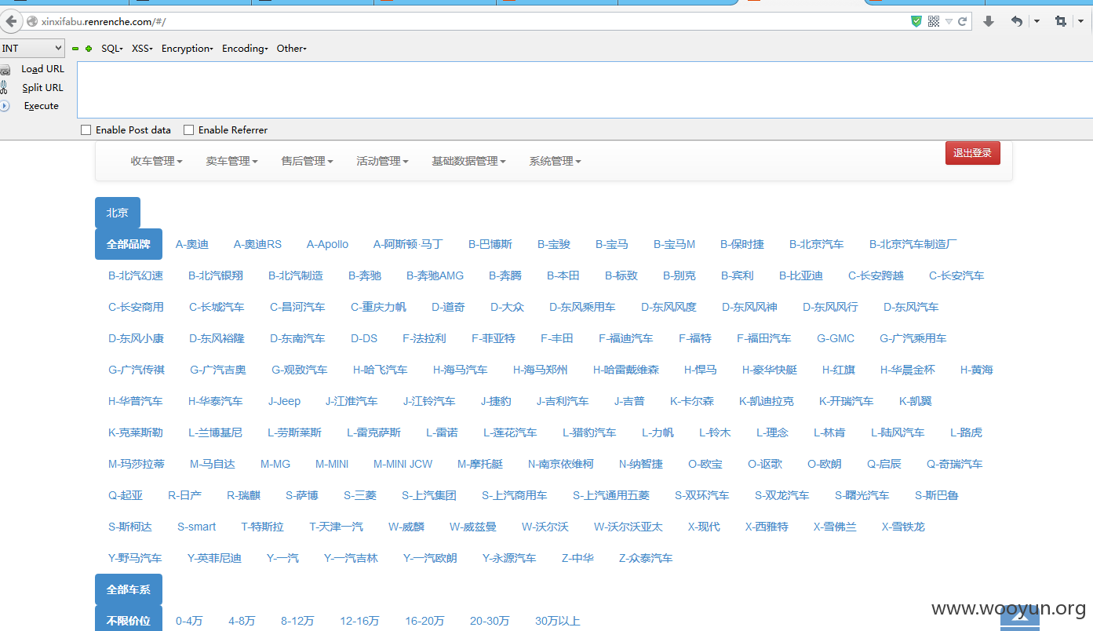Open the 基础数据管理 menu
The image size is (1093, 631).
coord(468,161)
